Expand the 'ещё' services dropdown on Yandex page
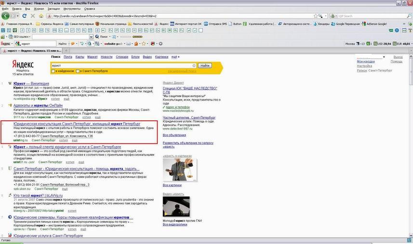The image size is (413, 244). coord(175,57)
